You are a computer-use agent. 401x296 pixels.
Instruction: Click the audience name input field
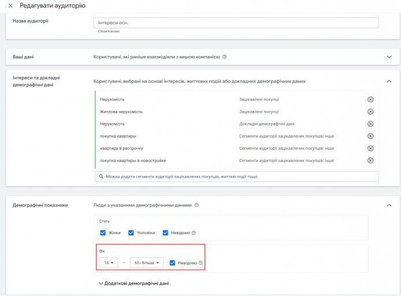pos(236,23)
